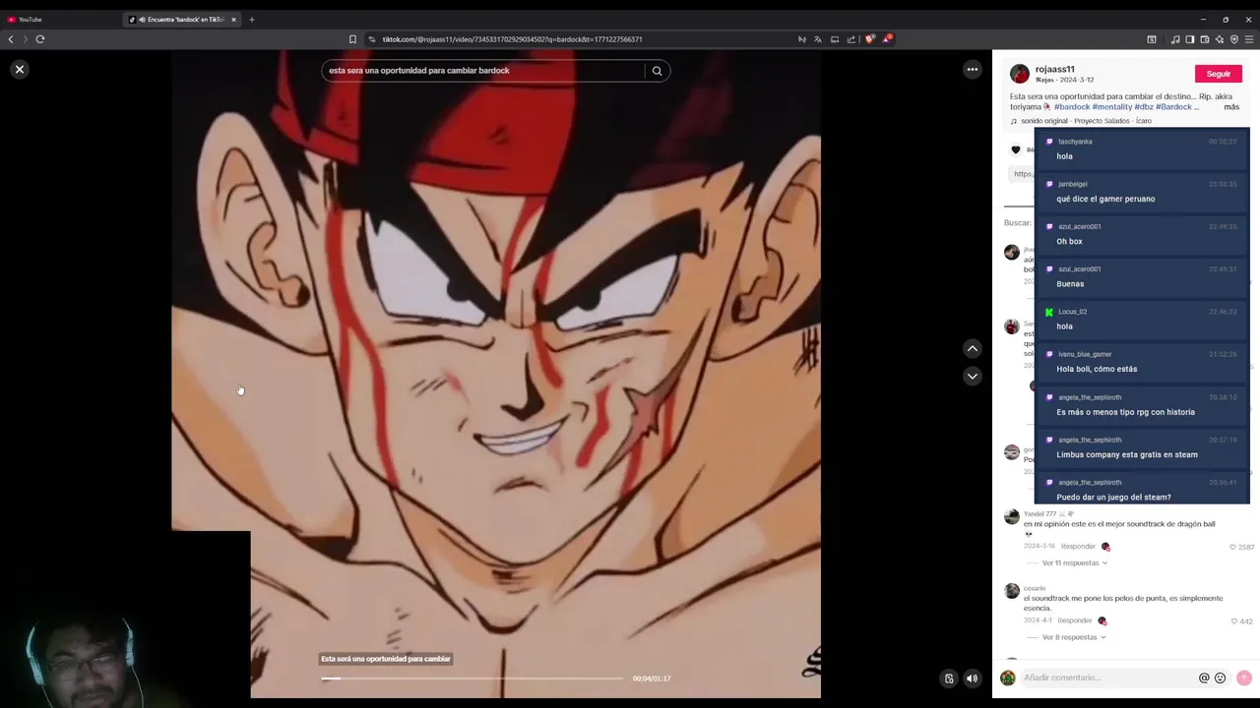Open a new browser tab

pos(251,20)
